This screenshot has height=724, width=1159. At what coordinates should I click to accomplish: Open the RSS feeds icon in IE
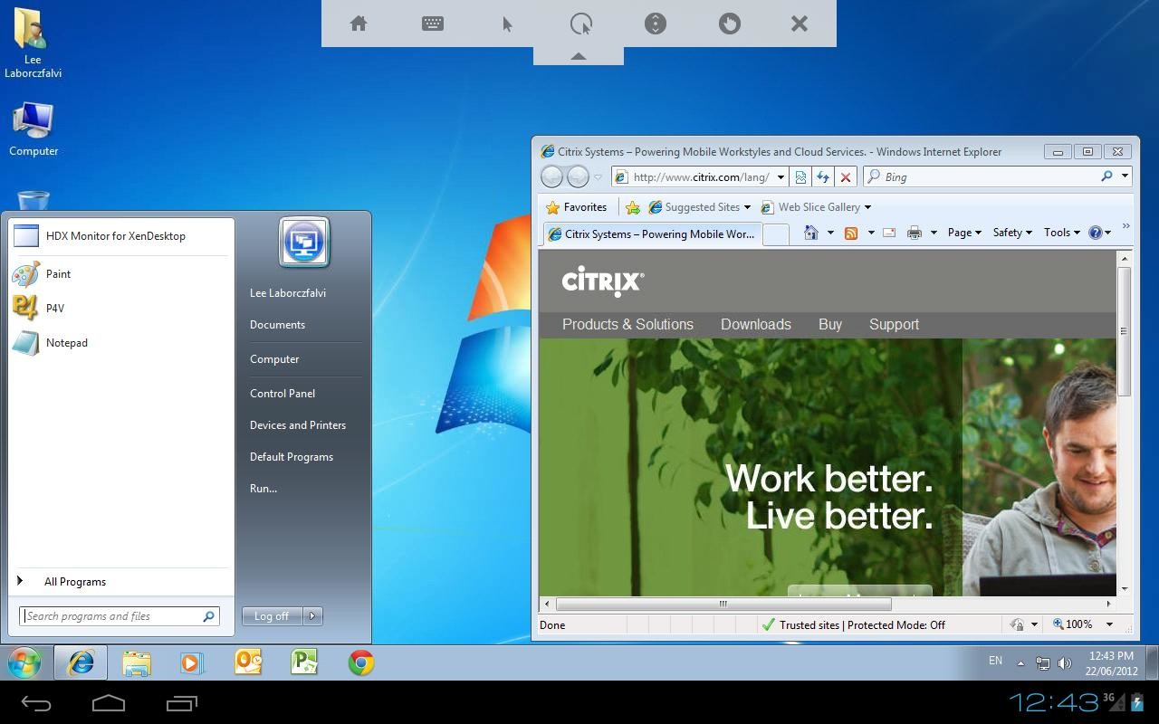tap(851, 233)
